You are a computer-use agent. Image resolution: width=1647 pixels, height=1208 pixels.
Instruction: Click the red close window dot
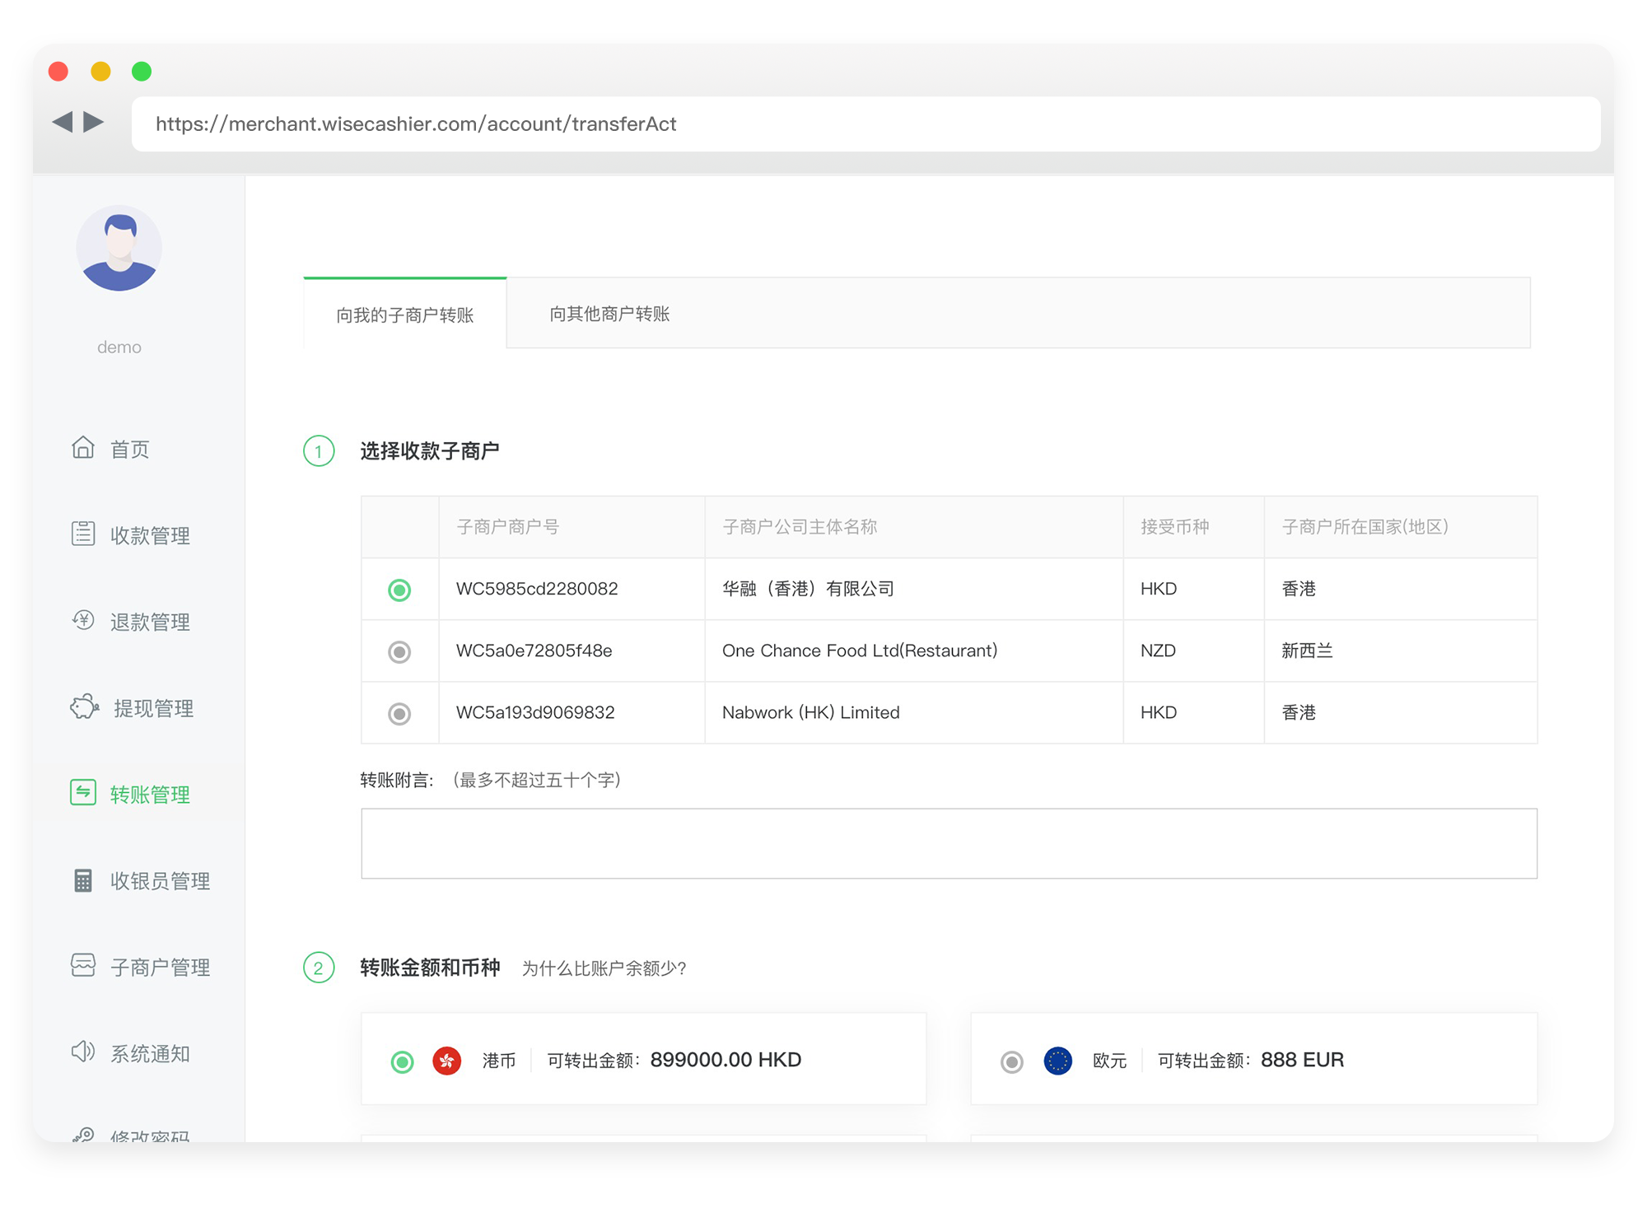58,72
